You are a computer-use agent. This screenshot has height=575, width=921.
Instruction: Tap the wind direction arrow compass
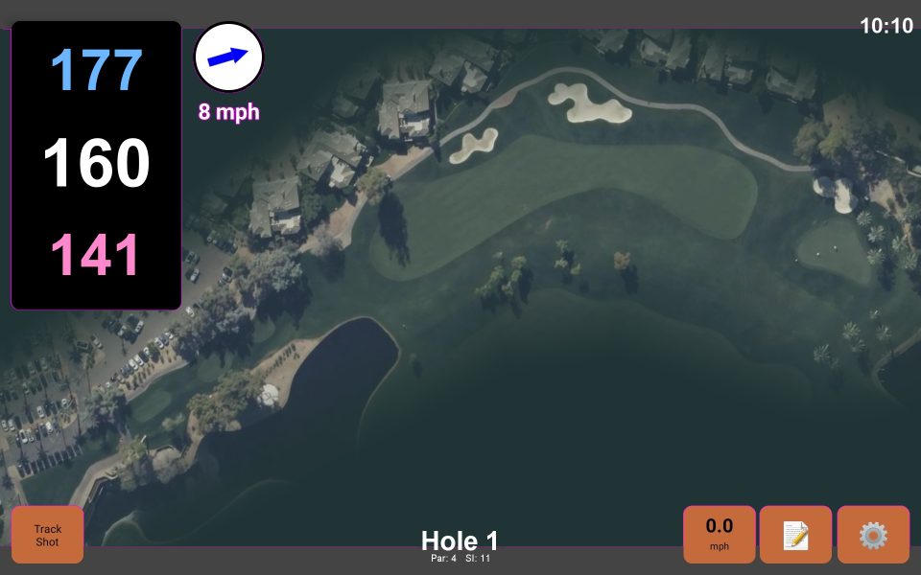pyautogui.click(x=228, y=57)
